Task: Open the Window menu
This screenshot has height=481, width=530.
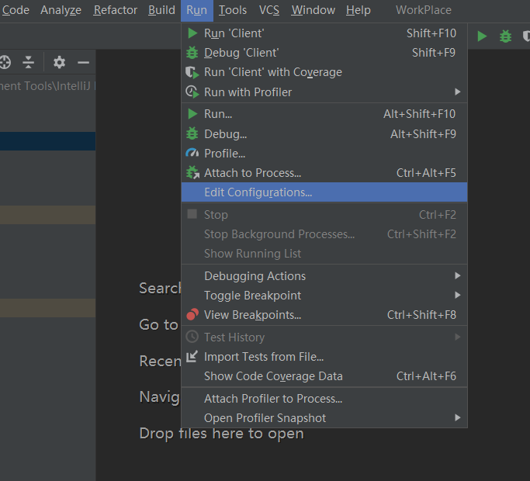Action: (x=313, y=10)
